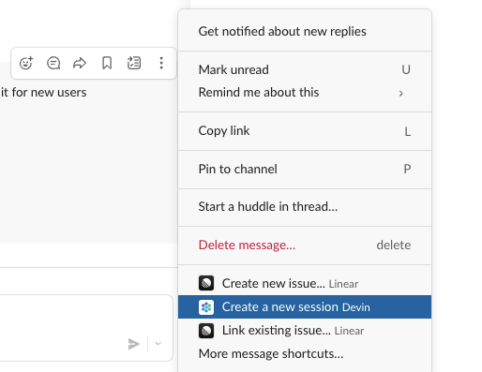Image resolution: width=482 pixels, height=372 pixels.
Task: Open More message shortcuts
Action: [305, 354]
